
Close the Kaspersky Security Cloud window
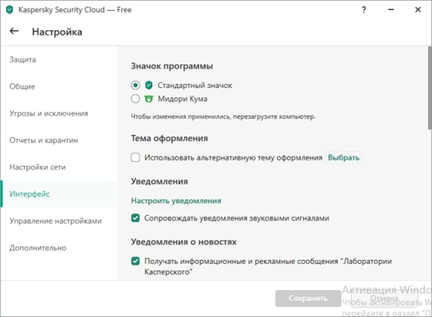coord(418,9)
